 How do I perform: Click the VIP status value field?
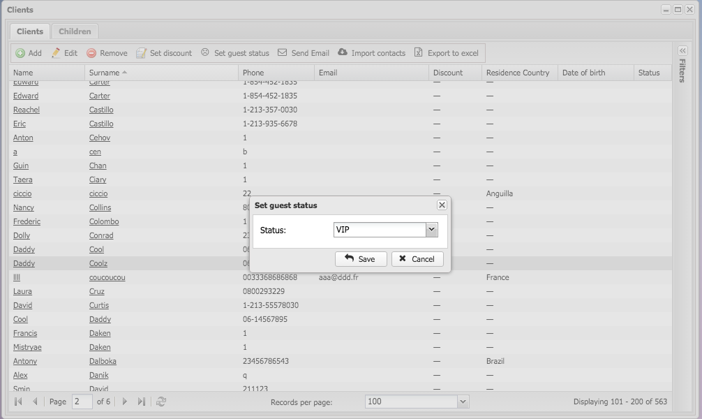(380, 230)
